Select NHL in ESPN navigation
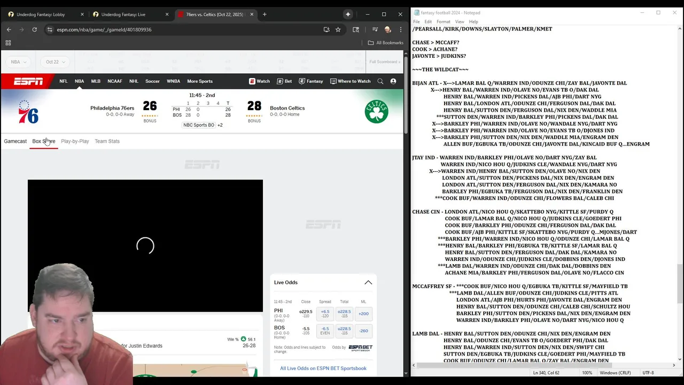 [x=134, y=81]
